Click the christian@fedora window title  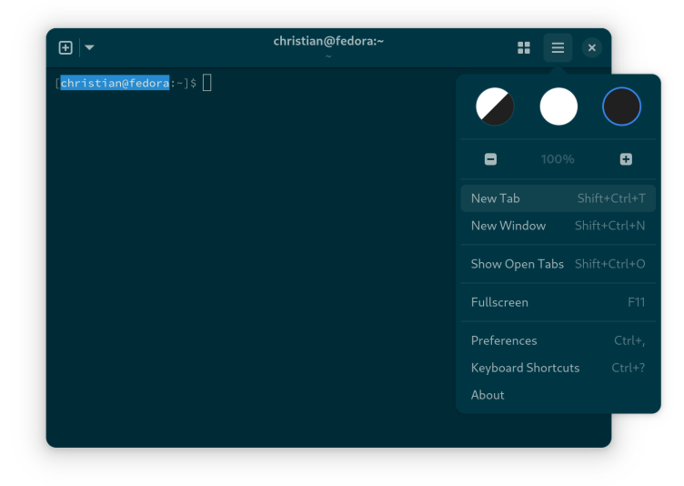tap(328, 41)
